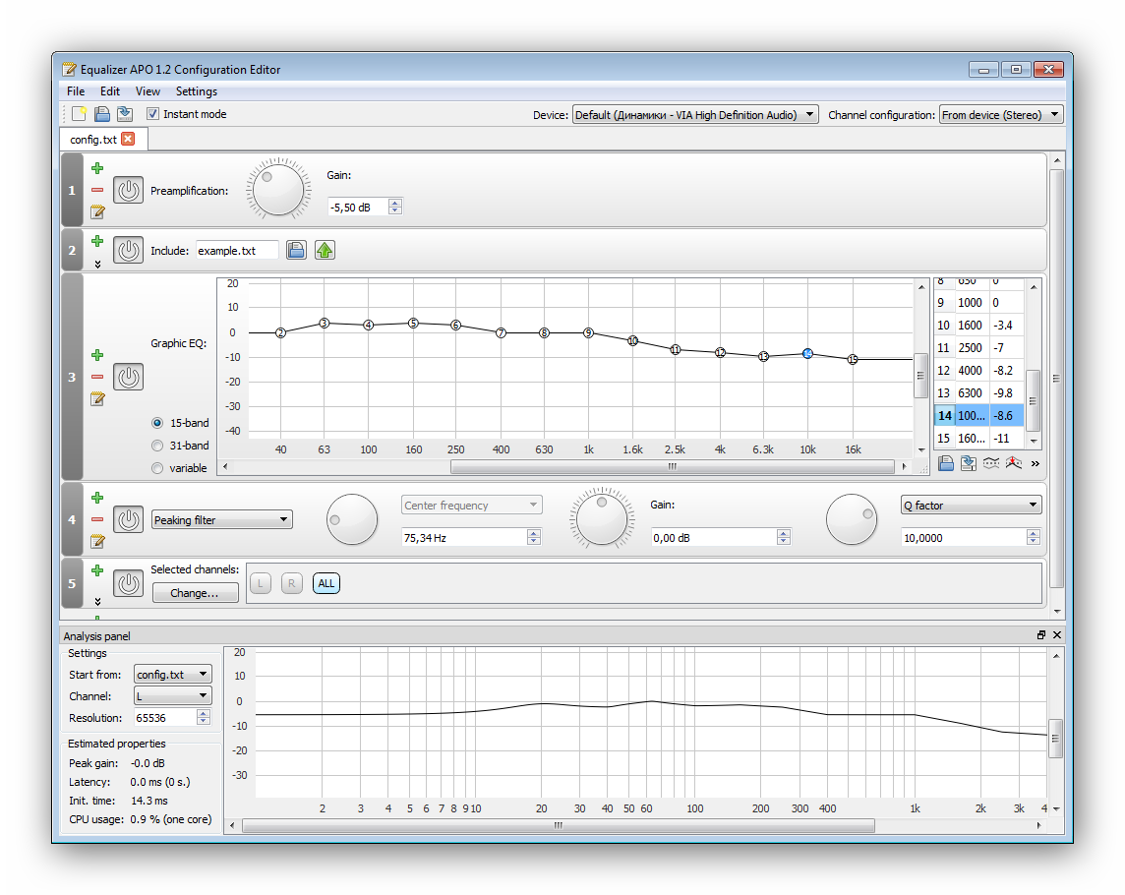Open the Center frequency dropdown
This screenshot has height=895, width=1125.
pos(471,506)
